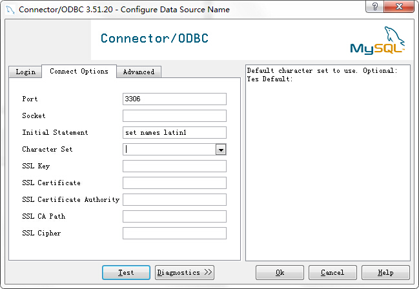The width and height of the screenshot is (419, 289).
Task: Click the question mark title bar button
Action: pos(375,7)
